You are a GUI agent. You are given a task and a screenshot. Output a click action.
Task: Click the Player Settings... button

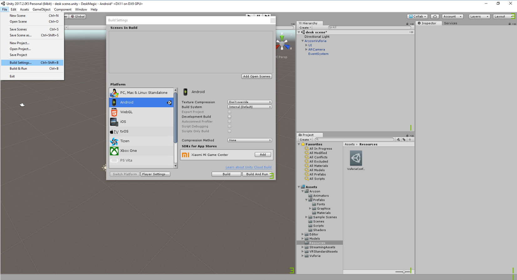click(155, 174)
